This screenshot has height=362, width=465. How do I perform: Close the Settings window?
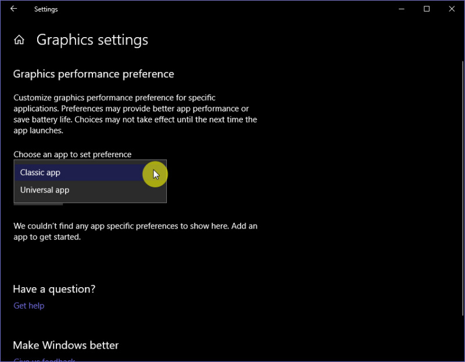point(452,9)
